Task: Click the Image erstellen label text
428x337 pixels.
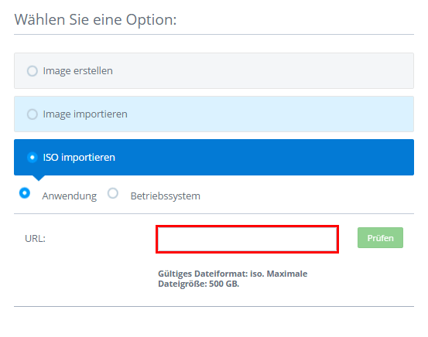Action: point(78,71)
